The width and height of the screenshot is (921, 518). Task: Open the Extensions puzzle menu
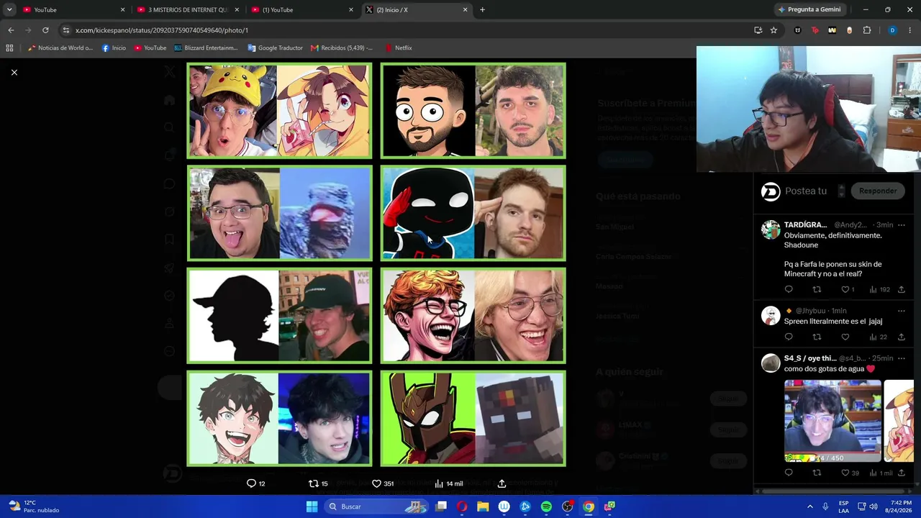(x=867, y=30)
